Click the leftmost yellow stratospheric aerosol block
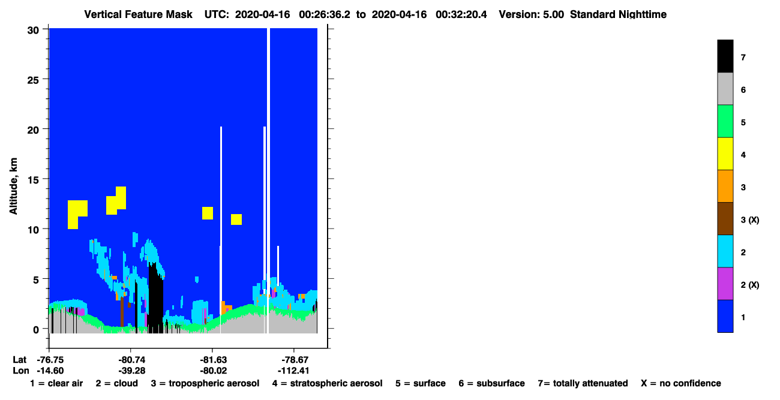 tap(77, 213)
